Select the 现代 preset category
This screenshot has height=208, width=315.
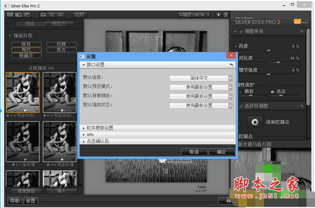coord(27,50)
